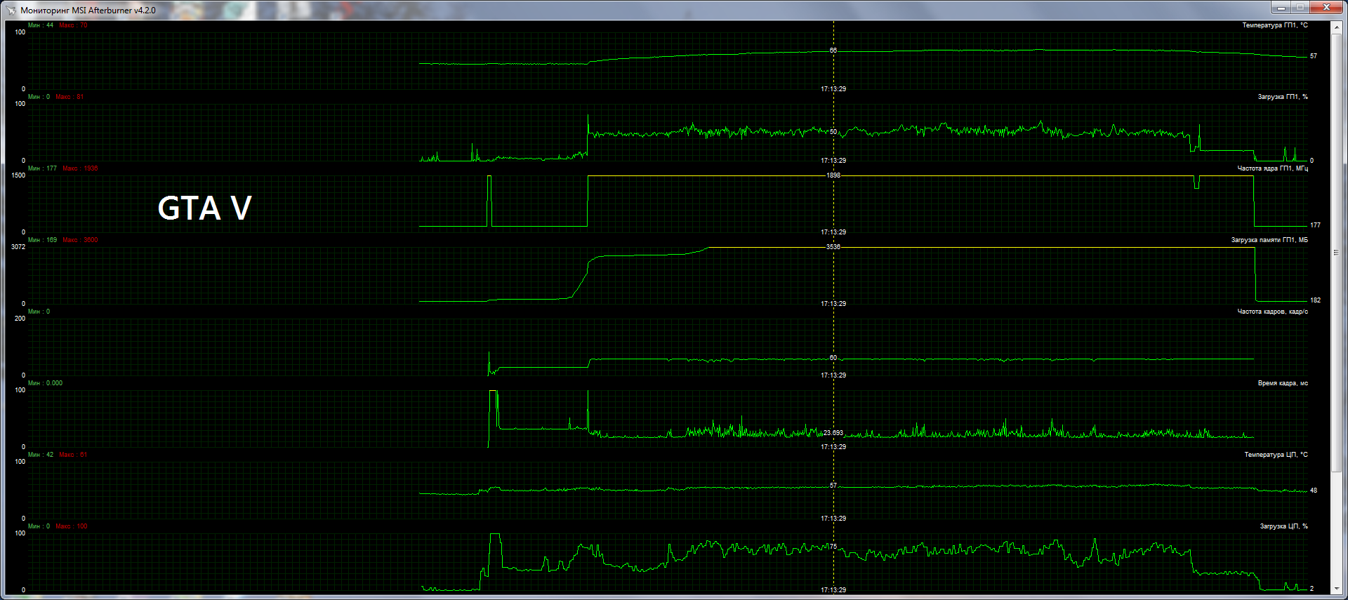Click the 1500 axis label on core clock graph
Viewport: 1348px width, 600px height.
tap(18, 175)
